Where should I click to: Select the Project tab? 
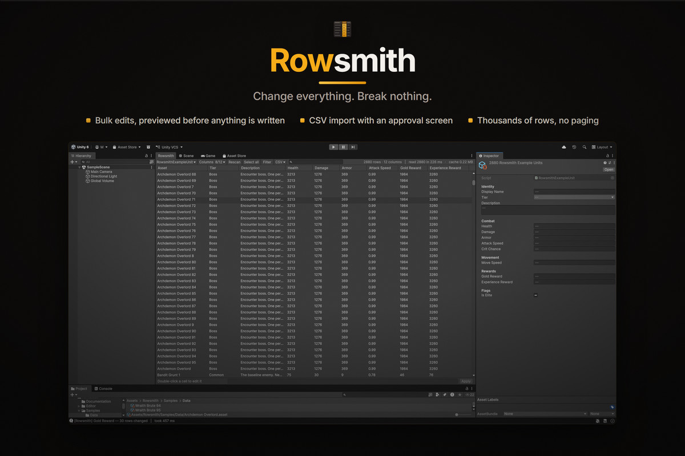(x=79, y=389)
